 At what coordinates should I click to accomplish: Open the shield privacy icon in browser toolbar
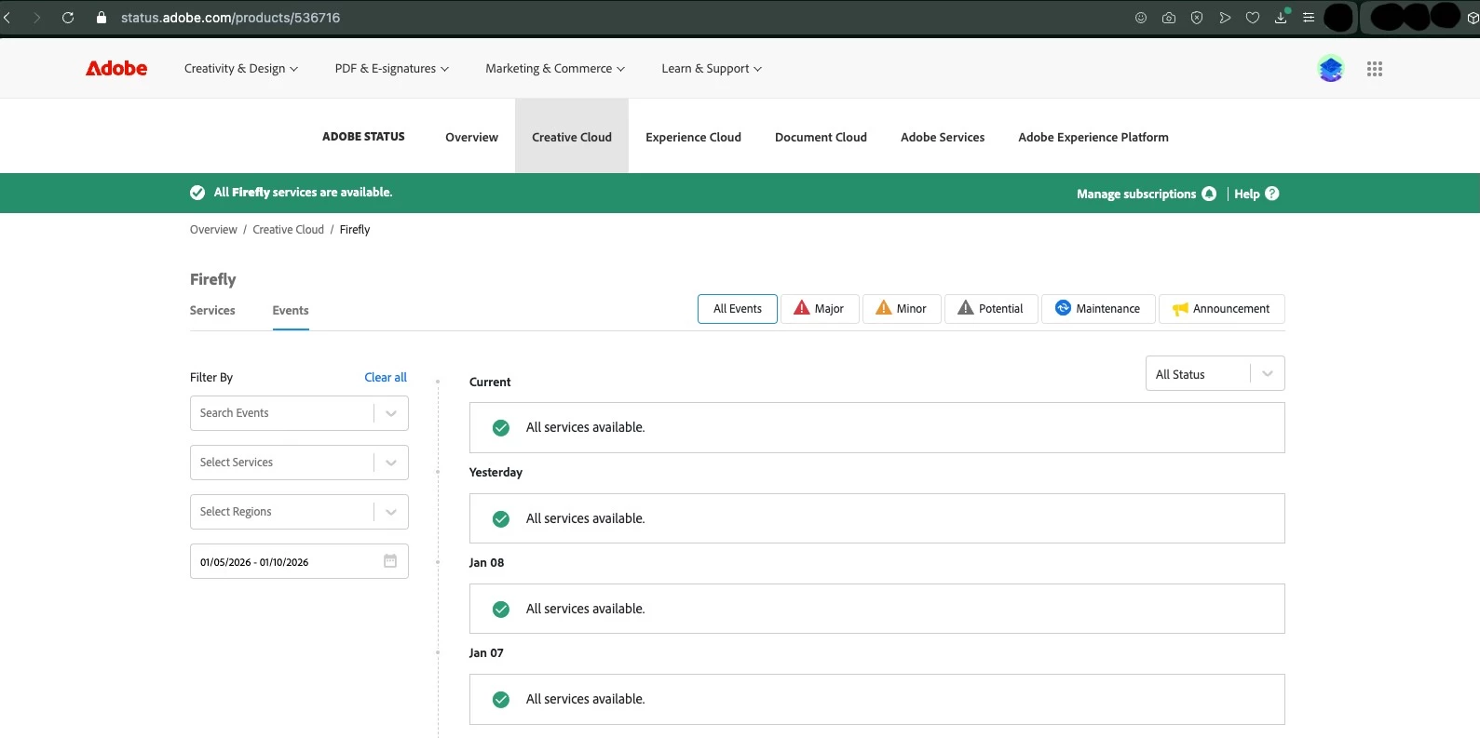1197,18
